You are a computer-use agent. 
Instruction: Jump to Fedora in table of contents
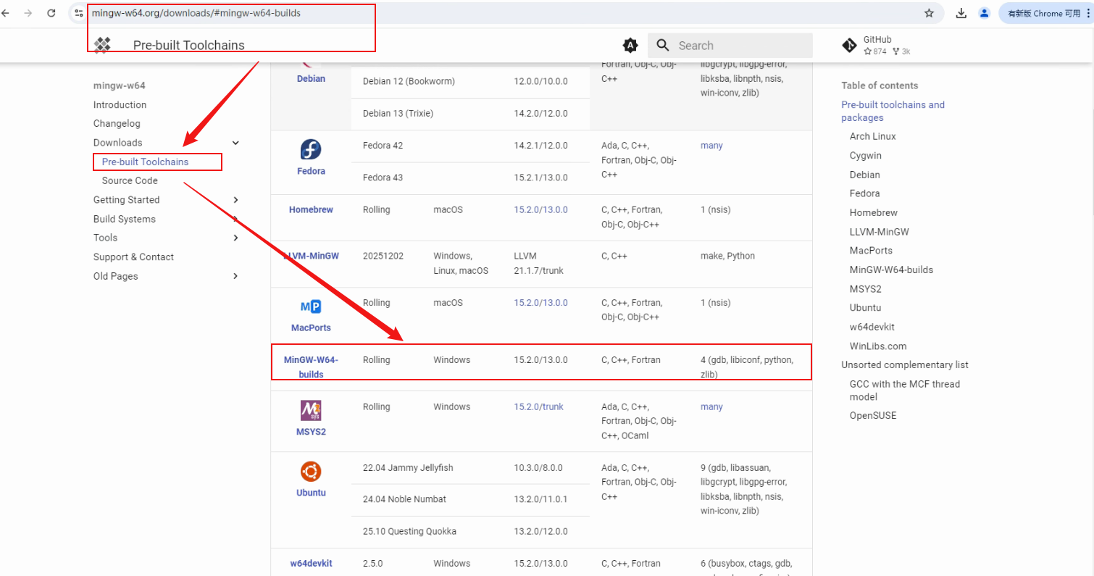pyautogui.click(x=864, y=193)
